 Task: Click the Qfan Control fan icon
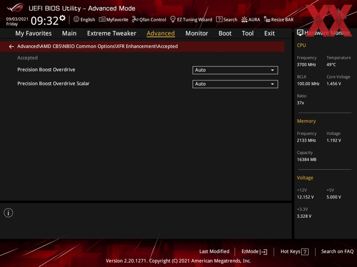click(135, 19)
